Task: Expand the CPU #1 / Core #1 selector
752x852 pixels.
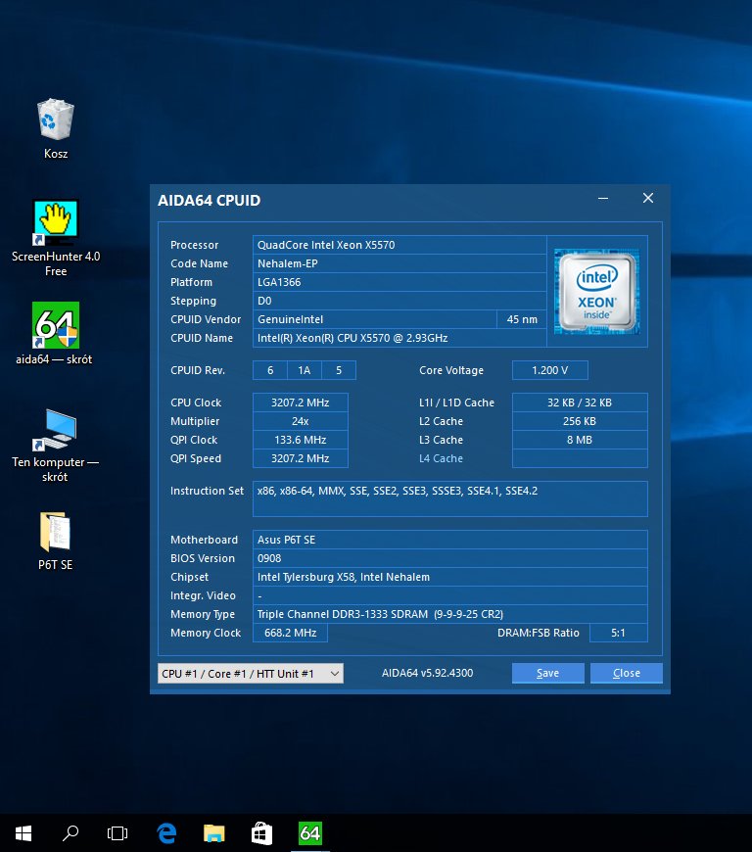Action: [251, 673]
